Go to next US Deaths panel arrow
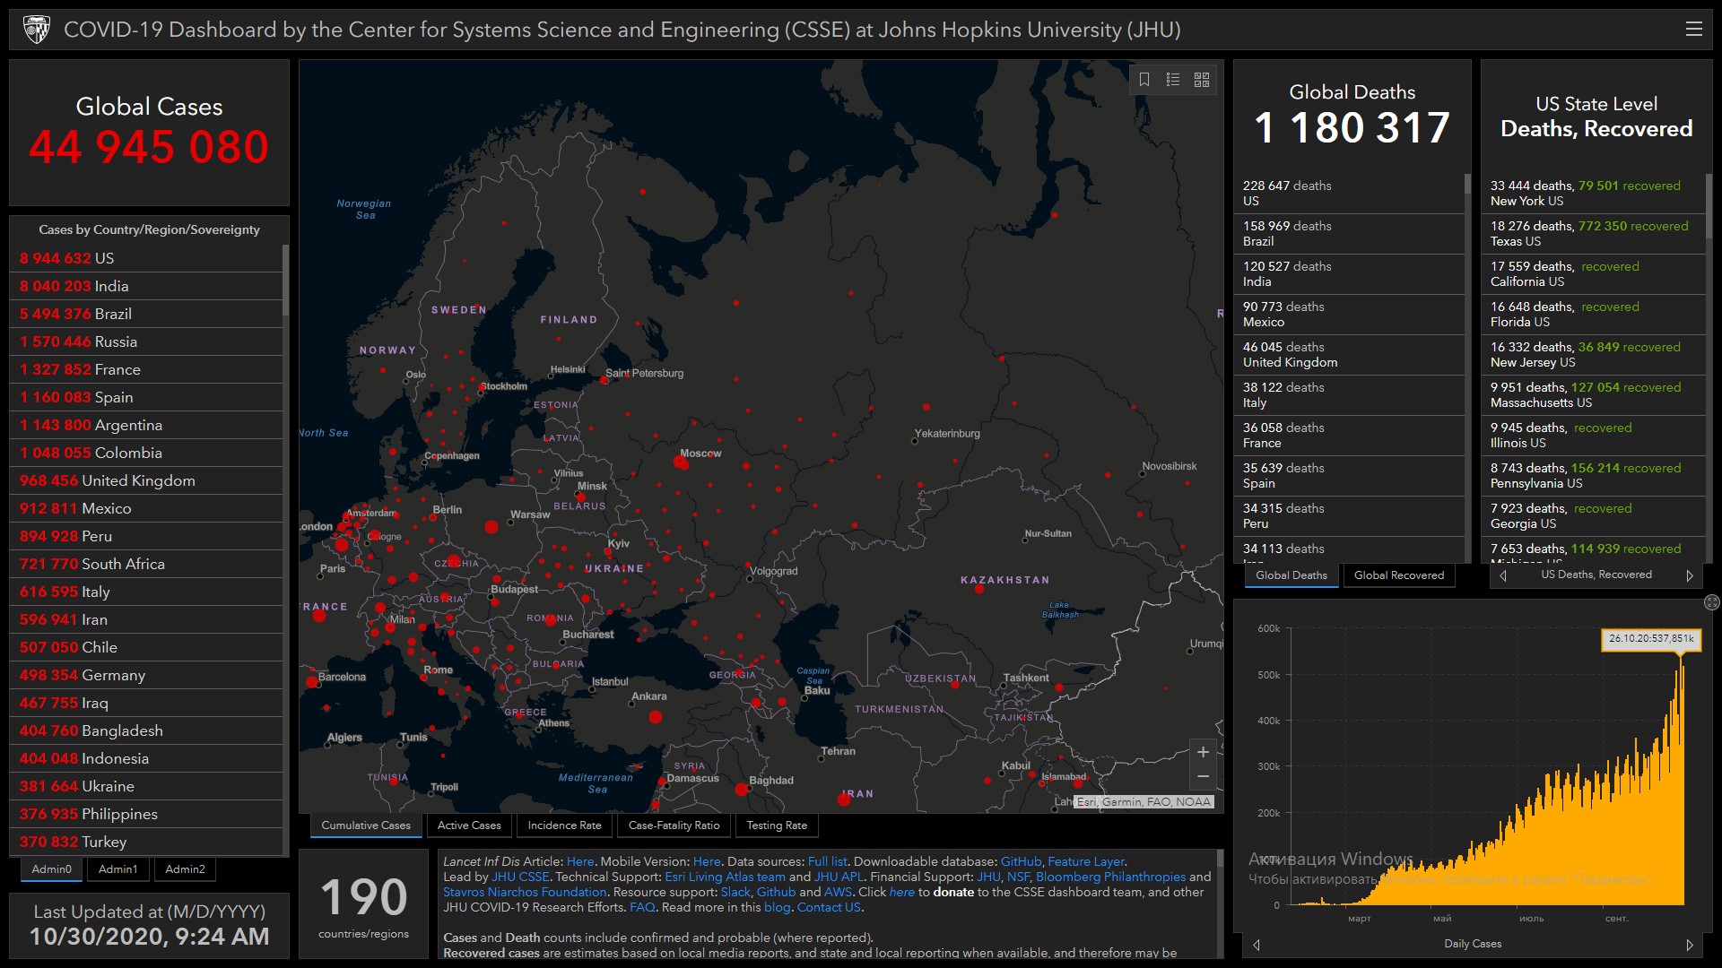Screen dimensions: 1722x968 coord(1690,575)
